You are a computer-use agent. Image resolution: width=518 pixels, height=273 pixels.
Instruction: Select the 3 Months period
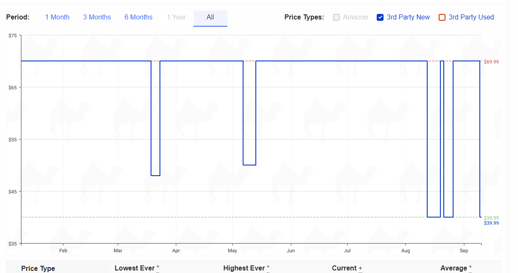pyautogui.click(x=97, y=17)
